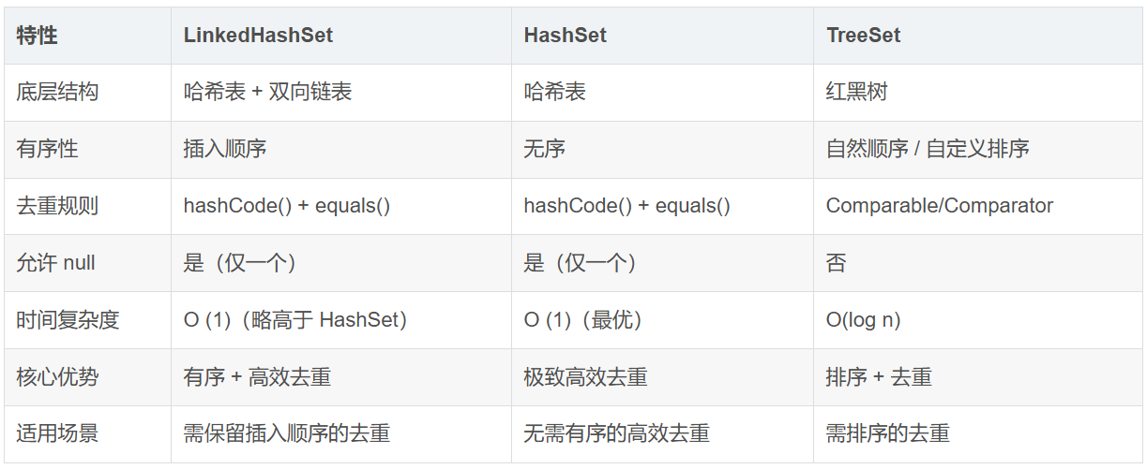Click the 否 cell under TreeSet

pyautogui.click(x=836, y=263)
